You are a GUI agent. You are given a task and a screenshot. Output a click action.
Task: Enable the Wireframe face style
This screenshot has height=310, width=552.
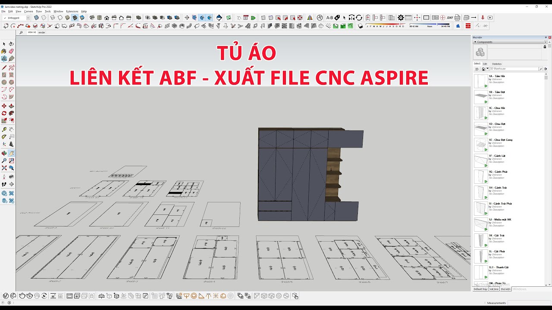(53, 18)
